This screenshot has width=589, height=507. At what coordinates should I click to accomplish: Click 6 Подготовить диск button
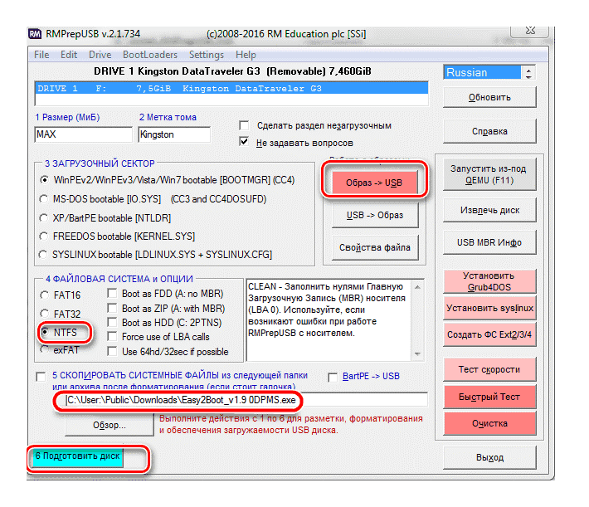pos(77,457)
